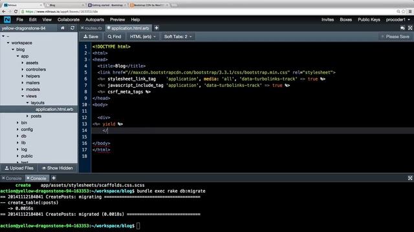
Task: Close the routes.rb tab
Action: (82, 28)
